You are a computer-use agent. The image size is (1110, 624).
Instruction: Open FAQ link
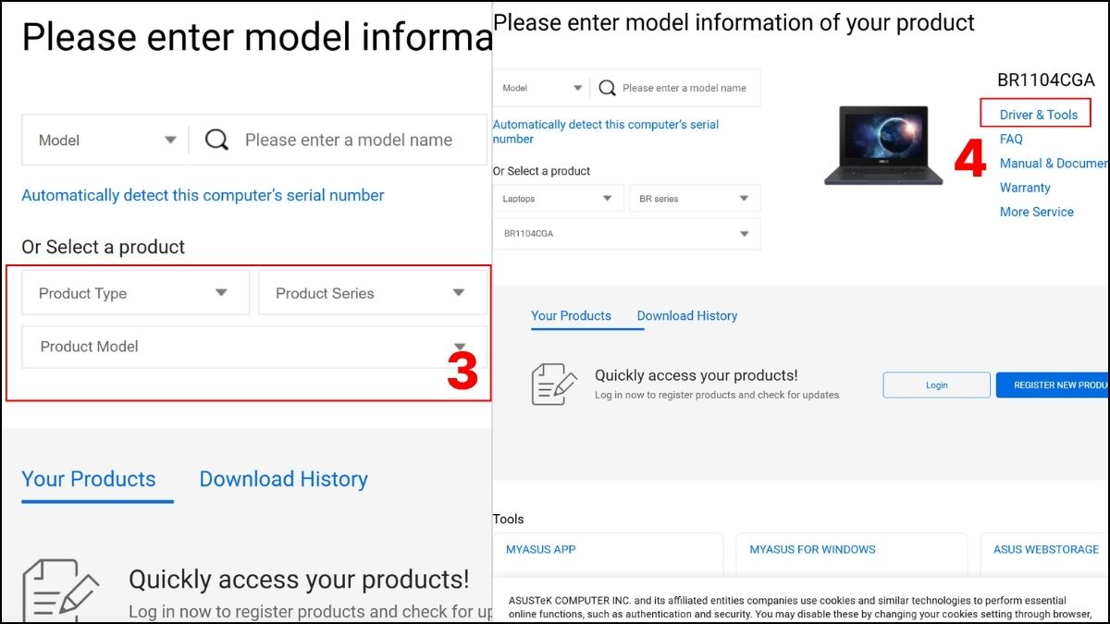[1011, 139]
